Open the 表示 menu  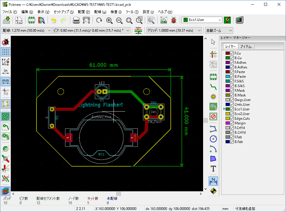(x=43, y=12)
